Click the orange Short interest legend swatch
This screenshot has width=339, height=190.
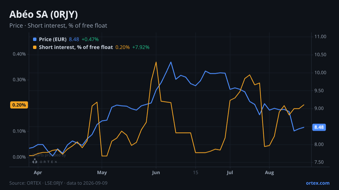[35, 47]
